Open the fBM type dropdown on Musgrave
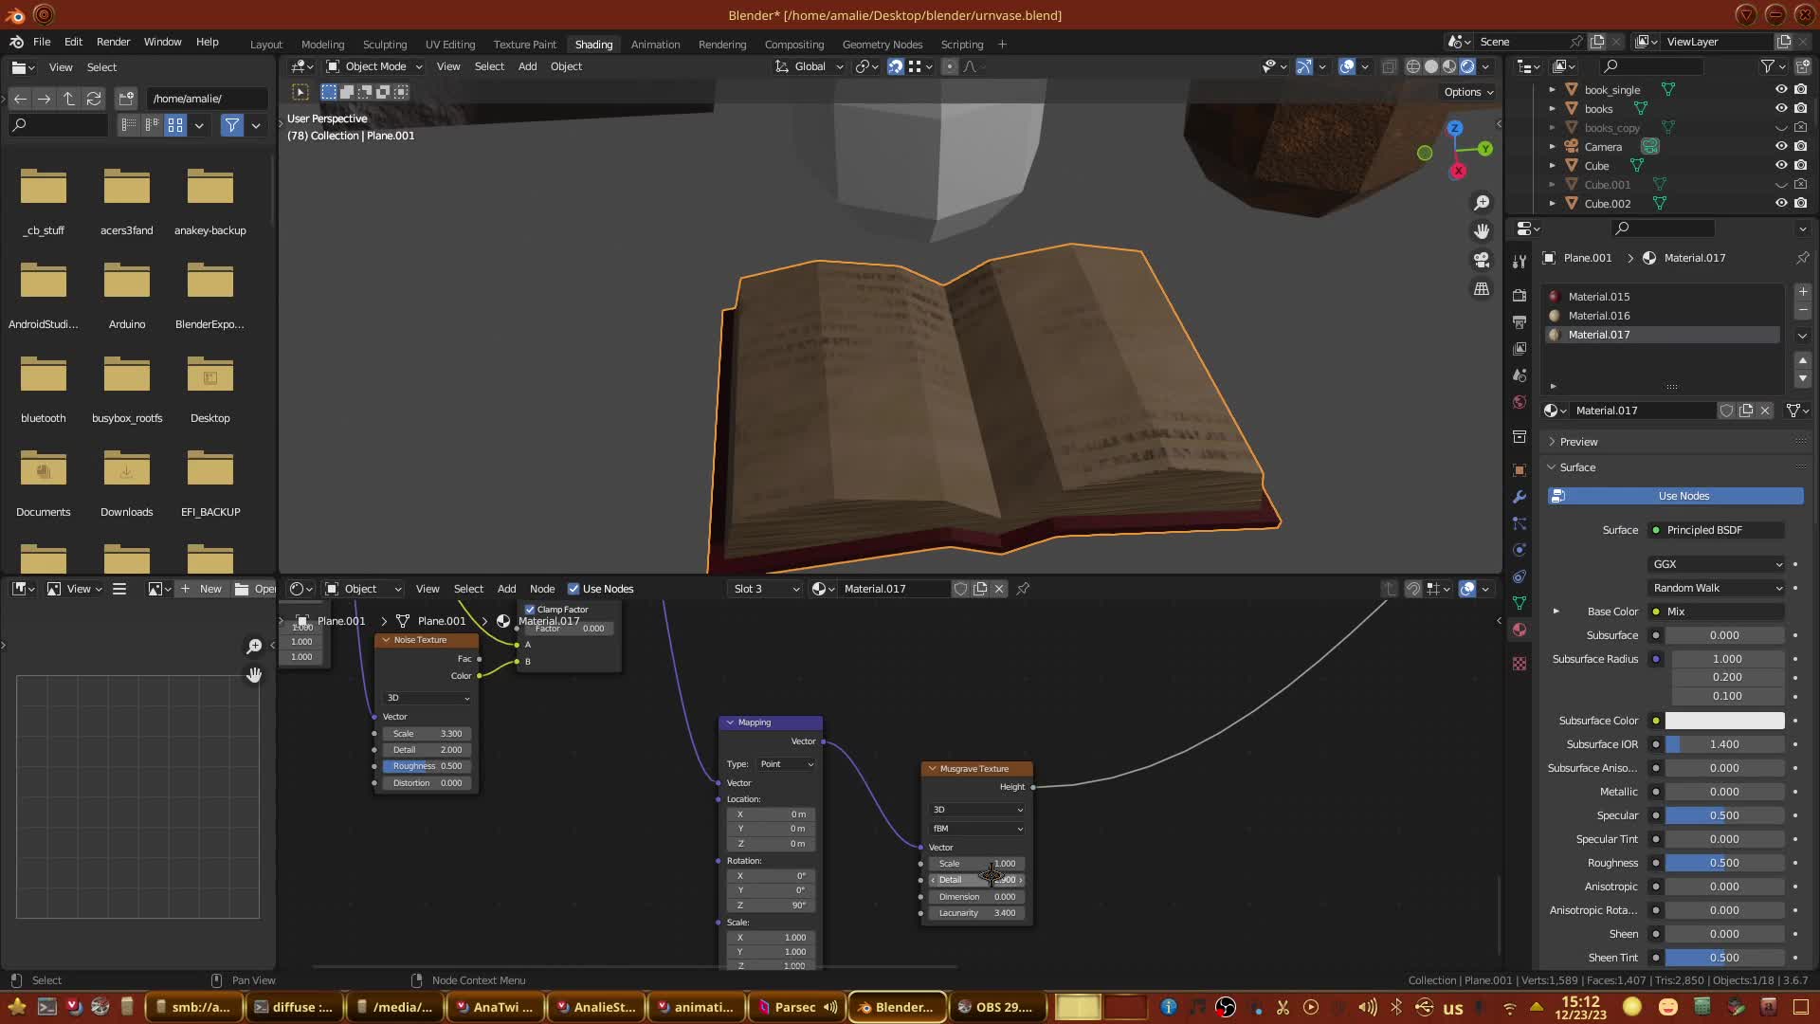1820x1024 pixels. [x=976, y=829]
